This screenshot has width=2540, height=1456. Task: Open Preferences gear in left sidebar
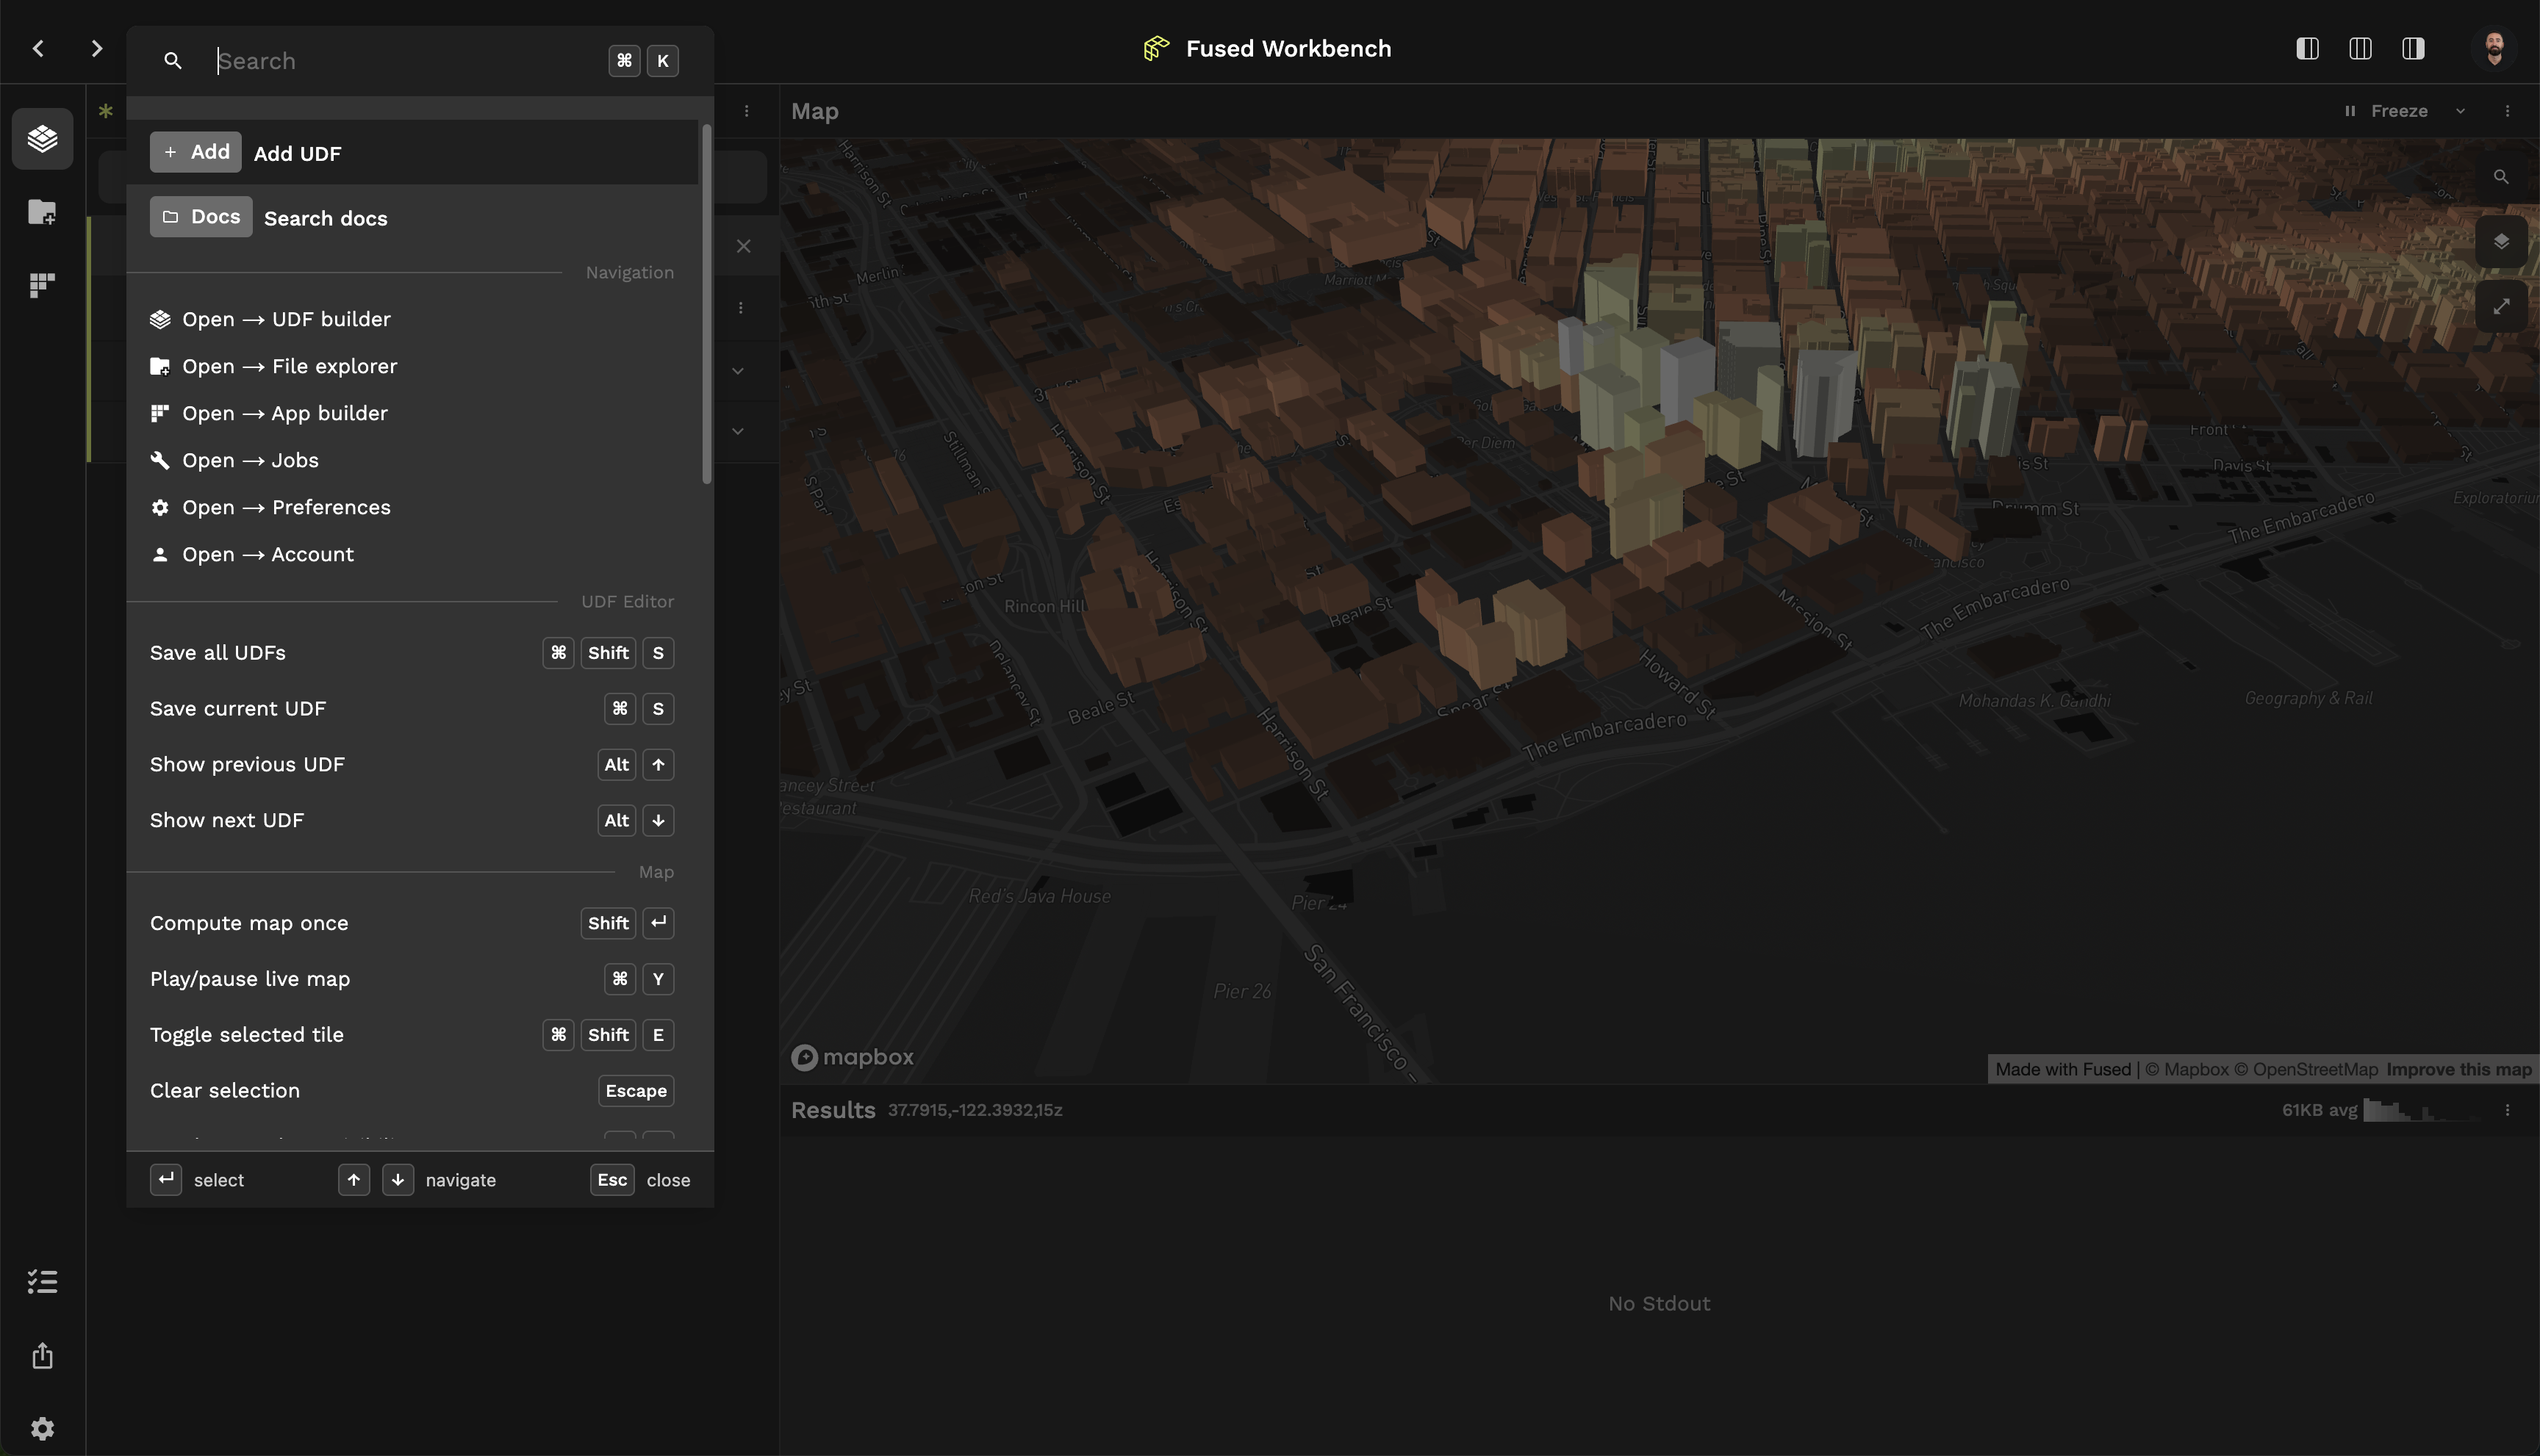tap(42, 1428)
